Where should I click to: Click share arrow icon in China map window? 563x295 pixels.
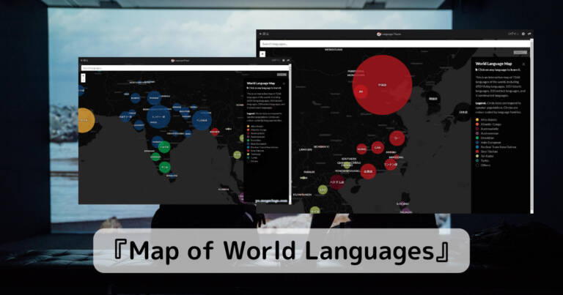coord(529,34)
